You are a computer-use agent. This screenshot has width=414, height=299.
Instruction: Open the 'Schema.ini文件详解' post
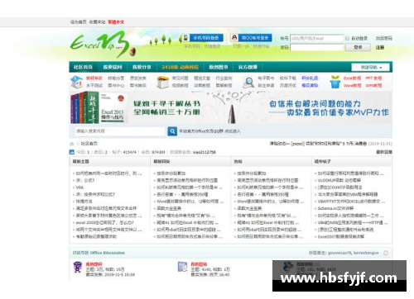335,208
